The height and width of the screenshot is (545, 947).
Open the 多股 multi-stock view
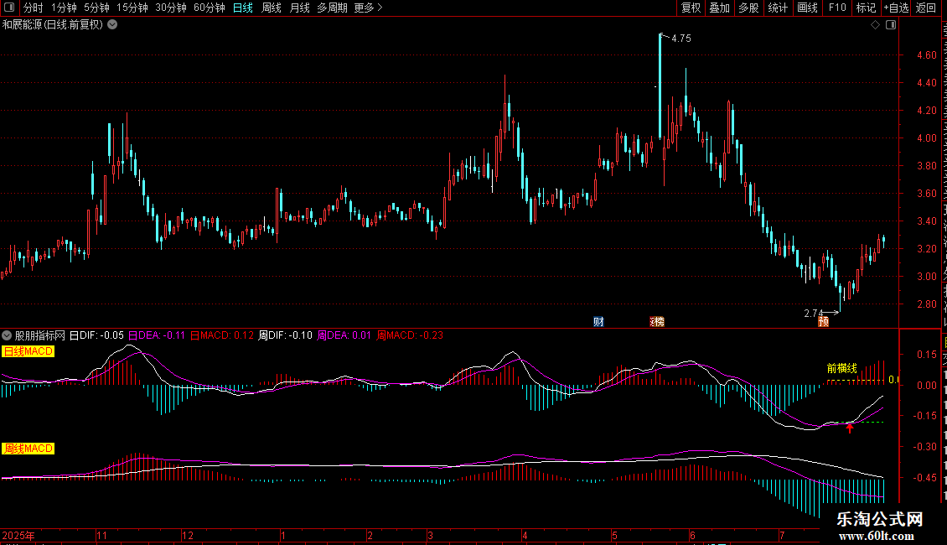[x=749, y=8]
